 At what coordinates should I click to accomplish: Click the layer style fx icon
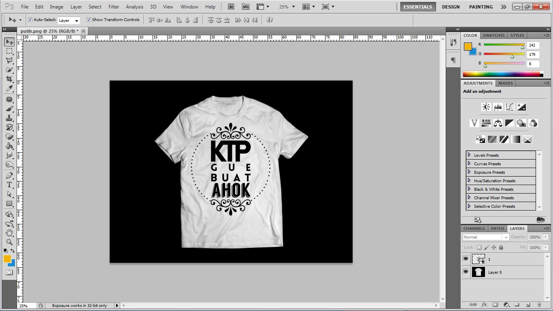click(484, 305)
